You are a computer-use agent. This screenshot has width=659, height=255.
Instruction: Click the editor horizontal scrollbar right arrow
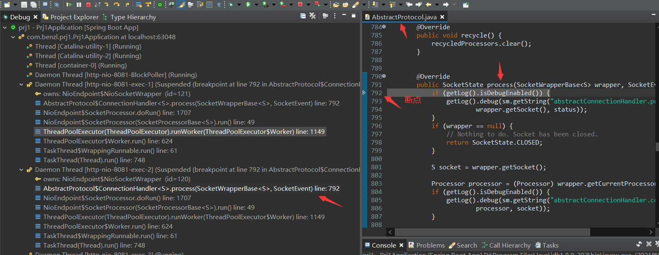(x=651, y=232)
